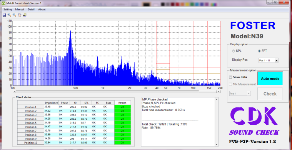
Task: Click the Result column header
Action: click(122, 103)
